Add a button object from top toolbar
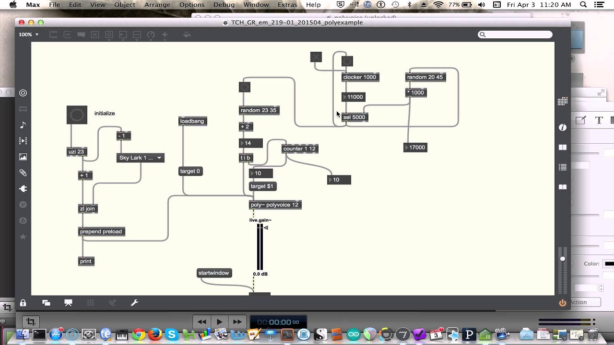This screenshot has width=614, height=345. click(x=109, y=34)
